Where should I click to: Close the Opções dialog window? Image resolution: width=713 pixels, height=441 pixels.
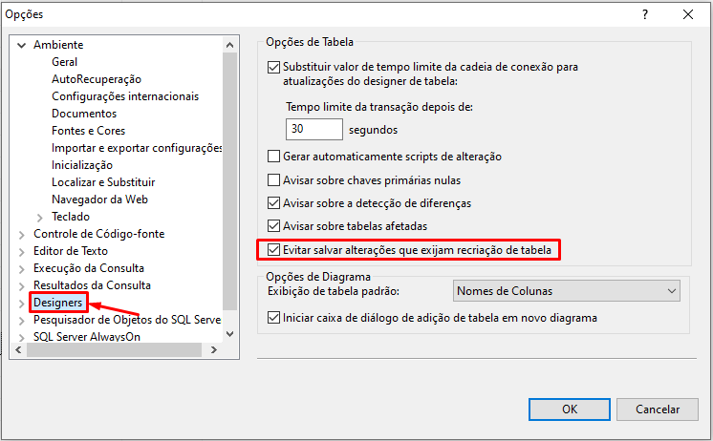tap(688, 14)
